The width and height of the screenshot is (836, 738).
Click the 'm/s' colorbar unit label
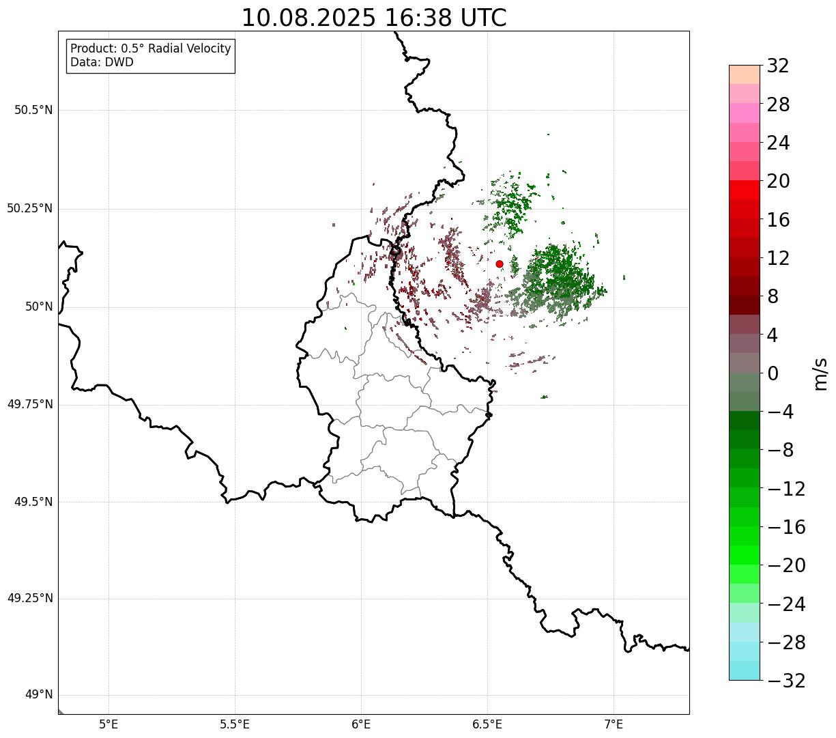coord(820,373)
